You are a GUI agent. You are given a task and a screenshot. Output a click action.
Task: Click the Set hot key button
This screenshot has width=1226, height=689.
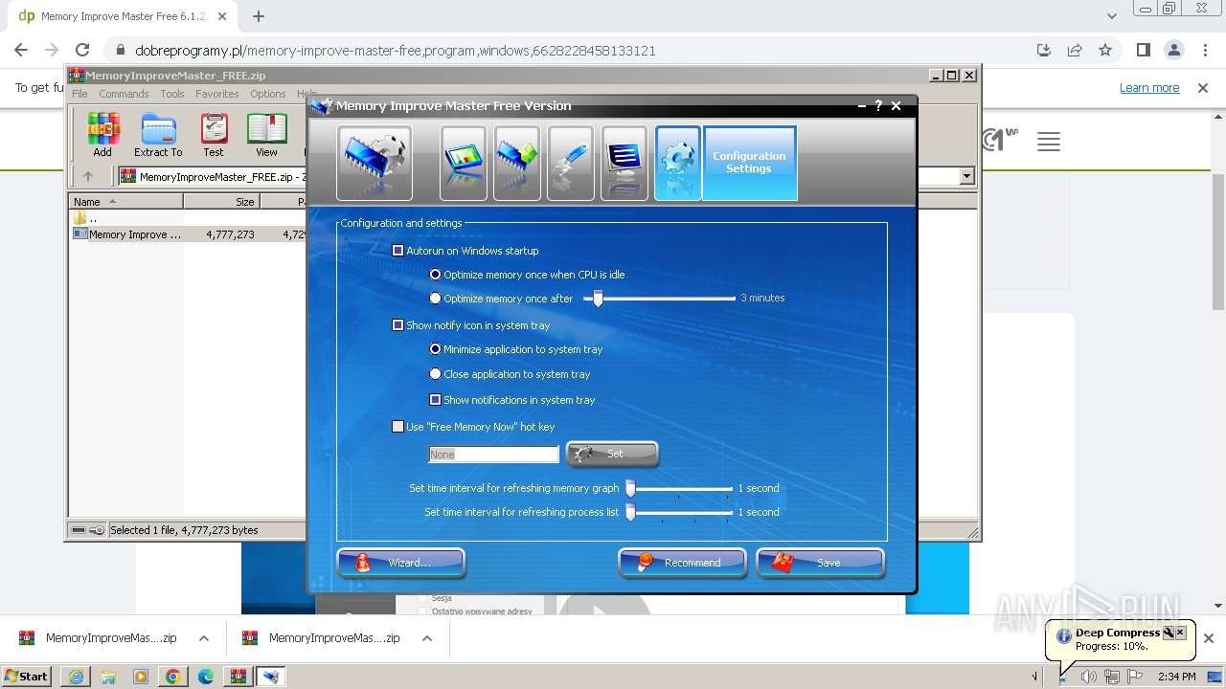pos(612,454)
